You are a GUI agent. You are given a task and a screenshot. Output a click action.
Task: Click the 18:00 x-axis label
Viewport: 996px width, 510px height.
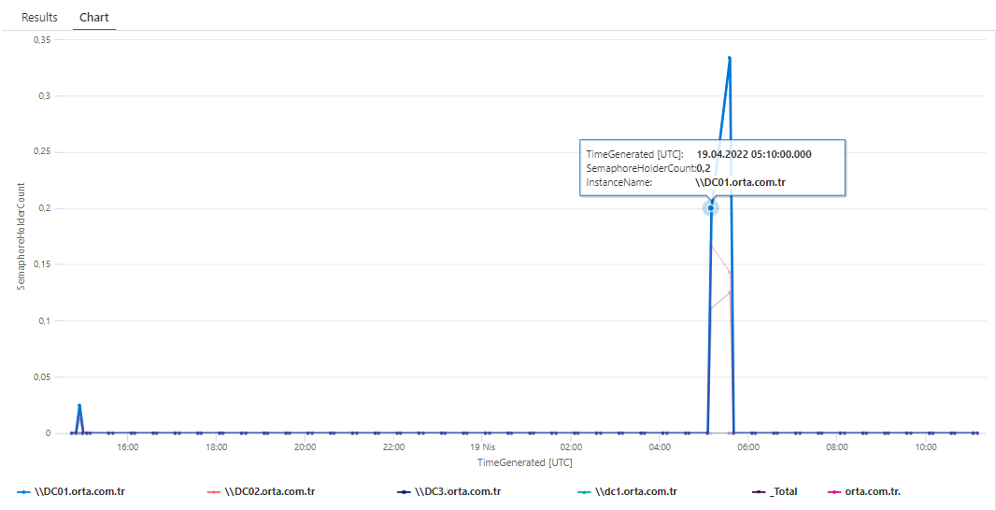coord(217,447)
